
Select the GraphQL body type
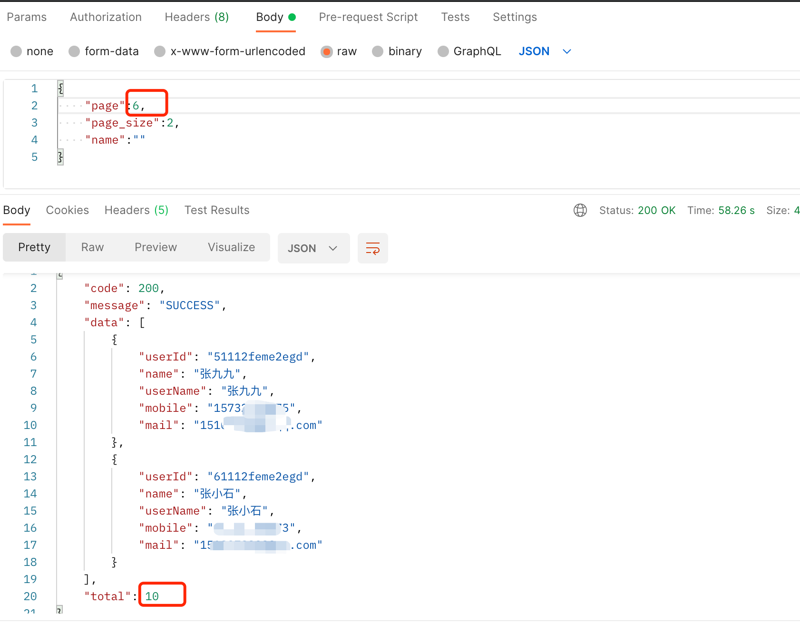(x=443, y=51)
